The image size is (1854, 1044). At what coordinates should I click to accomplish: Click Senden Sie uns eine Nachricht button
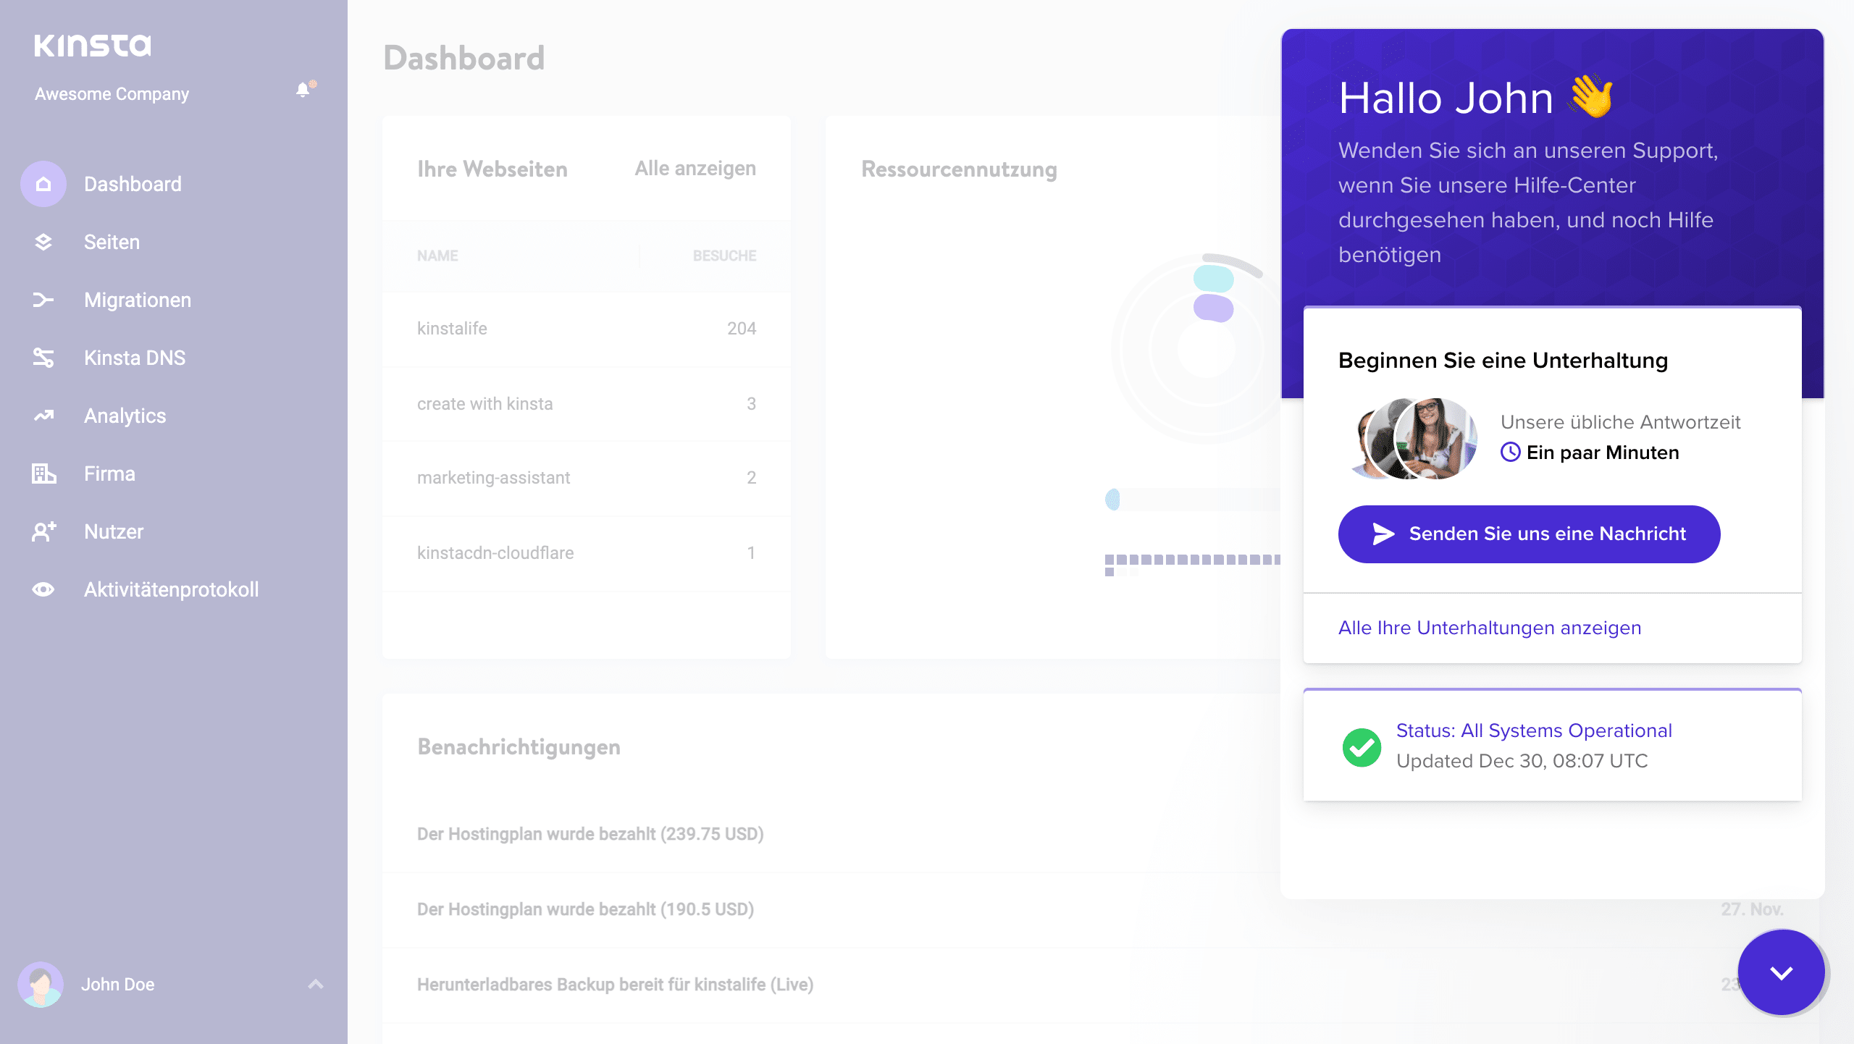1530,534
